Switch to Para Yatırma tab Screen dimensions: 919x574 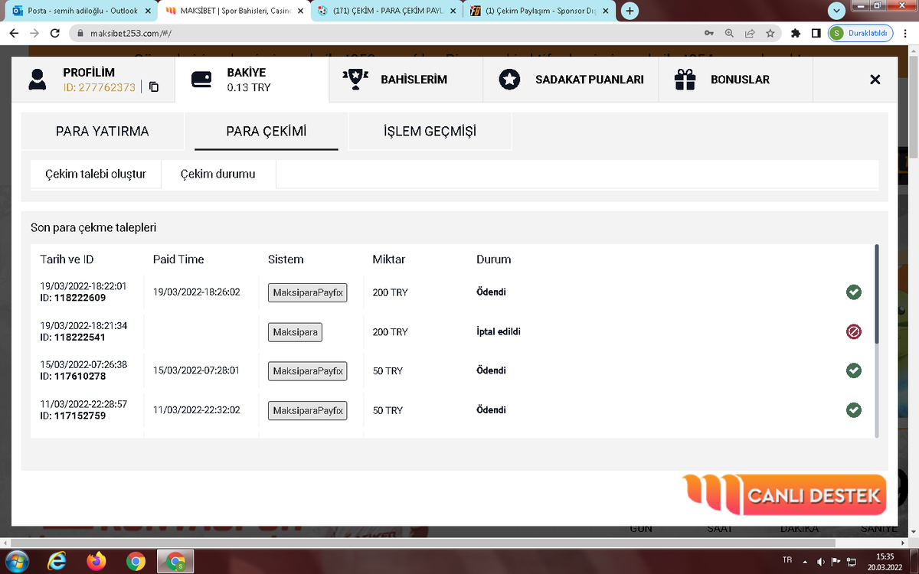point(103,131)
